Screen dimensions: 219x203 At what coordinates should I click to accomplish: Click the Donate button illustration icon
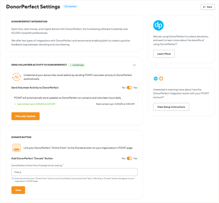coord(16,148)
